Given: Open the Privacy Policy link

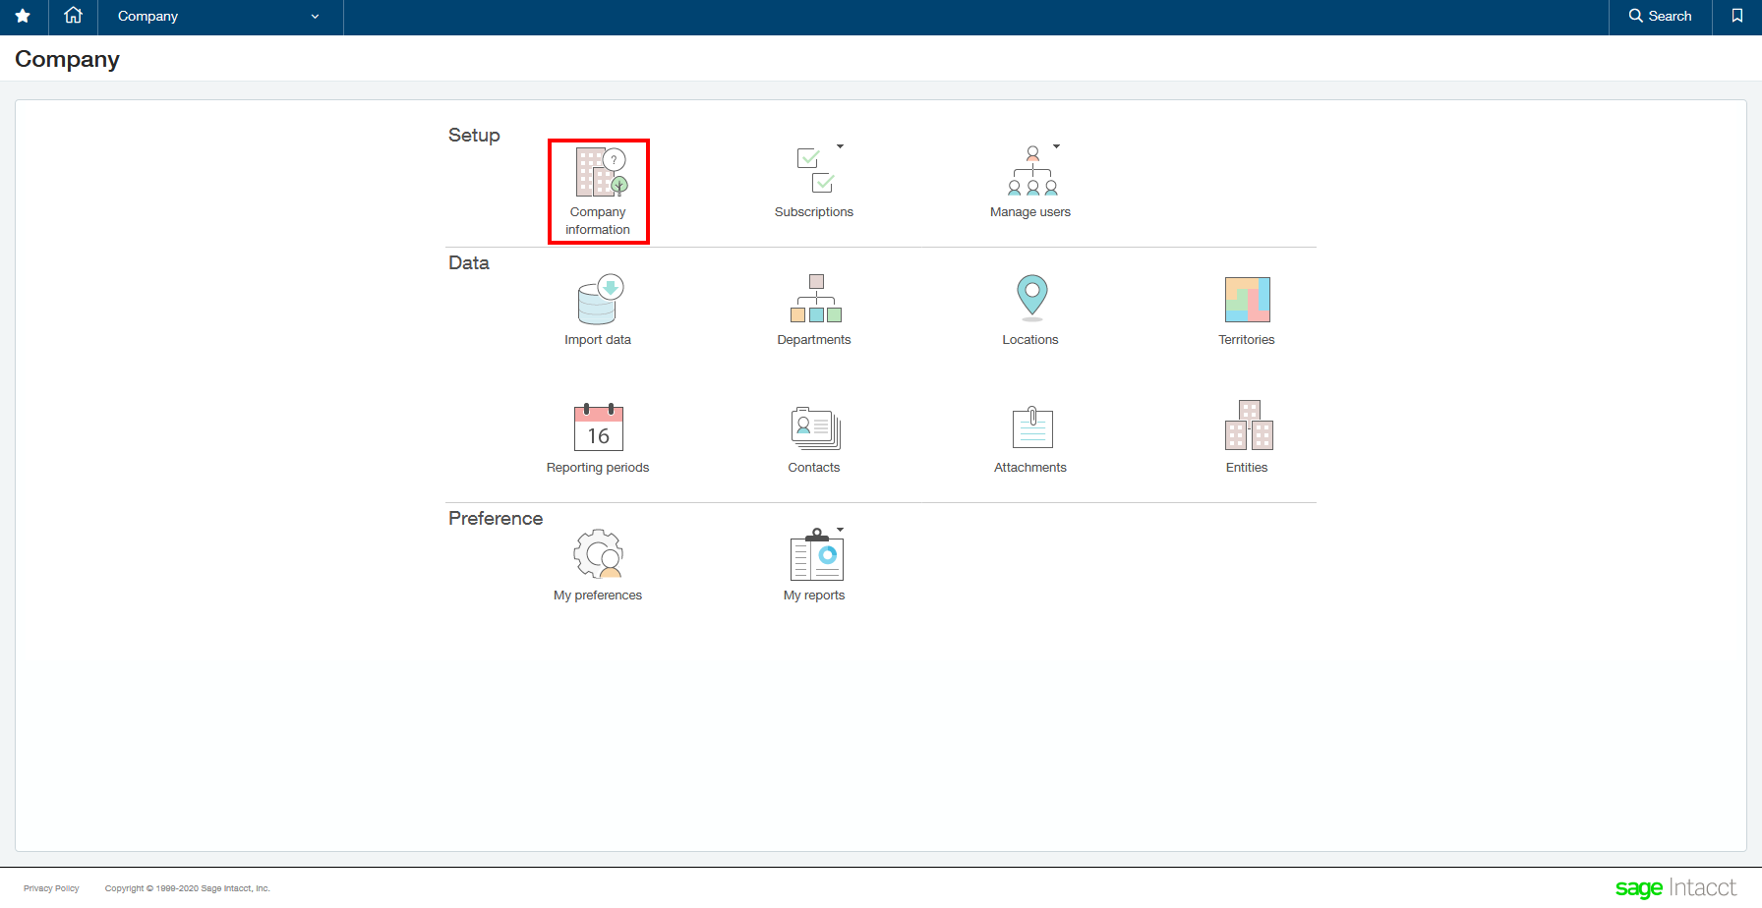Looking at the screenshot, I should (x=51, y=887).
